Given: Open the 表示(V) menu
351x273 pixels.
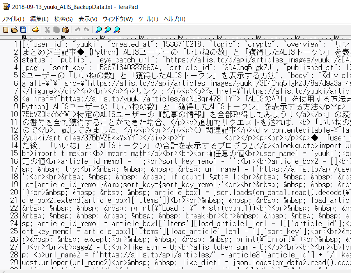Looking at the screenshot, I should pos(88,19).
